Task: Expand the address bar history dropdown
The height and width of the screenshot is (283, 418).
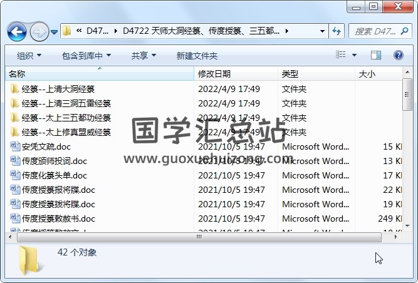Action: pos(322,31)
